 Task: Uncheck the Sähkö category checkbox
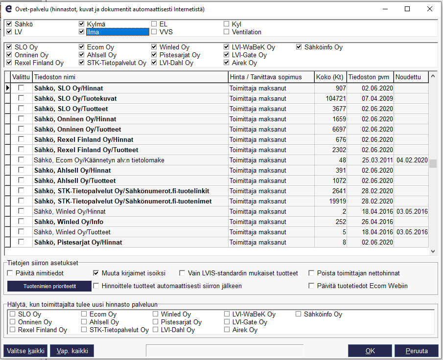(9, 24)
